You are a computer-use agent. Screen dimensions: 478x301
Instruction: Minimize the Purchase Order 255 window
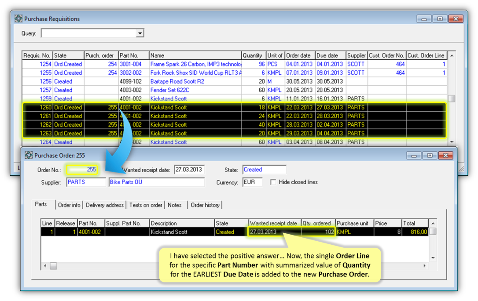point(413,156)
